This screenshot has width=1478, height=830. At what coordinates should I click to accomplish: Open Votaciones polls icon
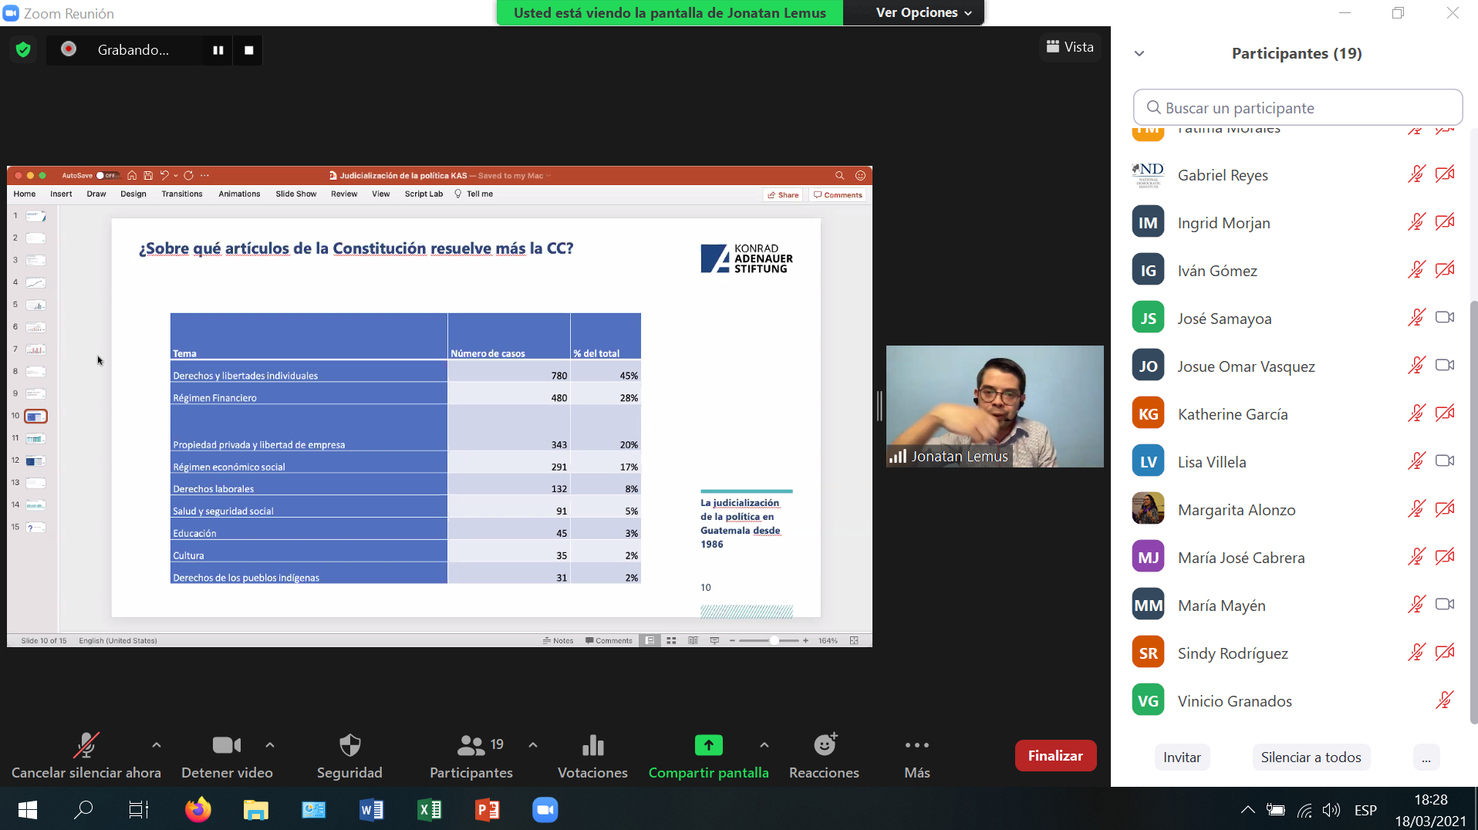click(592, 745)
